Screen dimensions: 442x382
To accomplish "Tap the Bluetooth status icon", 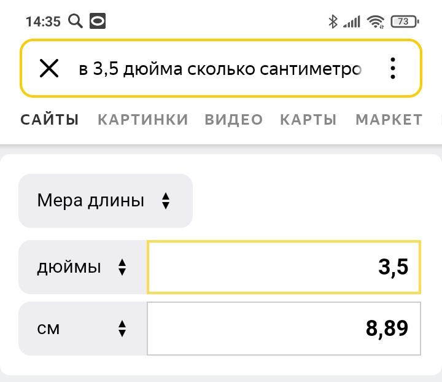I will [333, 21].
